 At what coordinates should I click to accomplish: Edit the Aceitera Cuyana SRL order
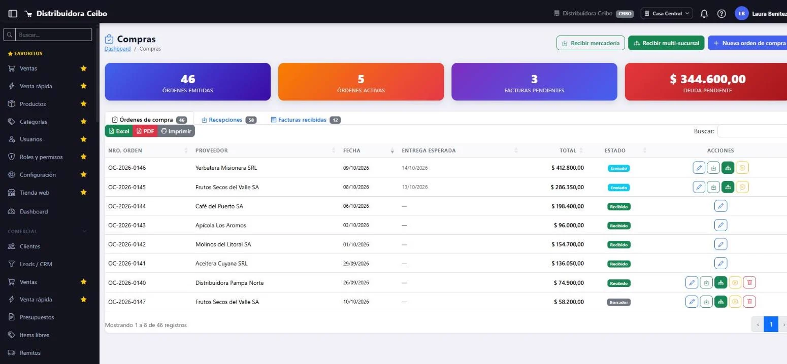coord(720,263)
